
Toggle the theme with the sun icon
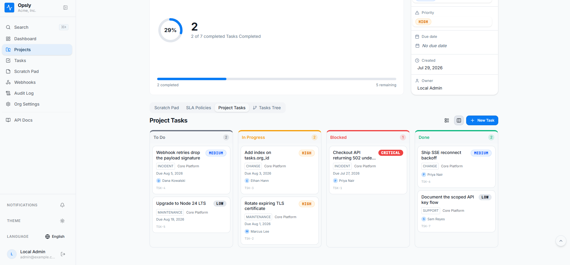62,221
